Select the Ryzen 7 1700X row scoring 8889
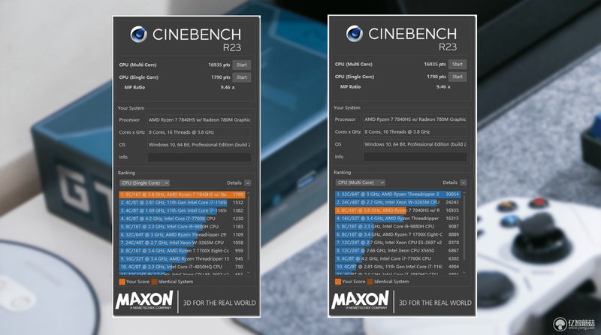Viewport: 601px width, 335px height. click(x=397, y=234)
